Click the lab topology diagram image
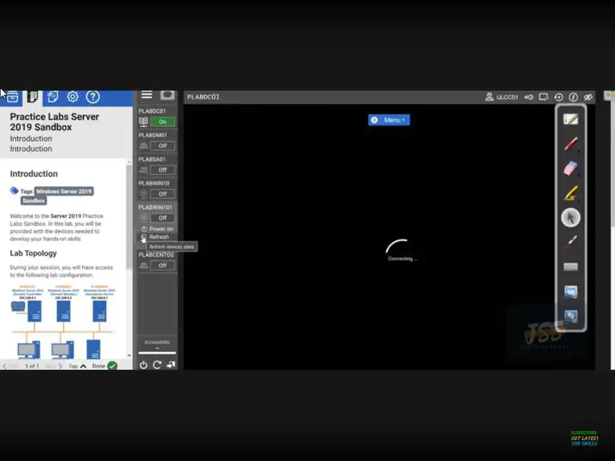 pos(62,322)
